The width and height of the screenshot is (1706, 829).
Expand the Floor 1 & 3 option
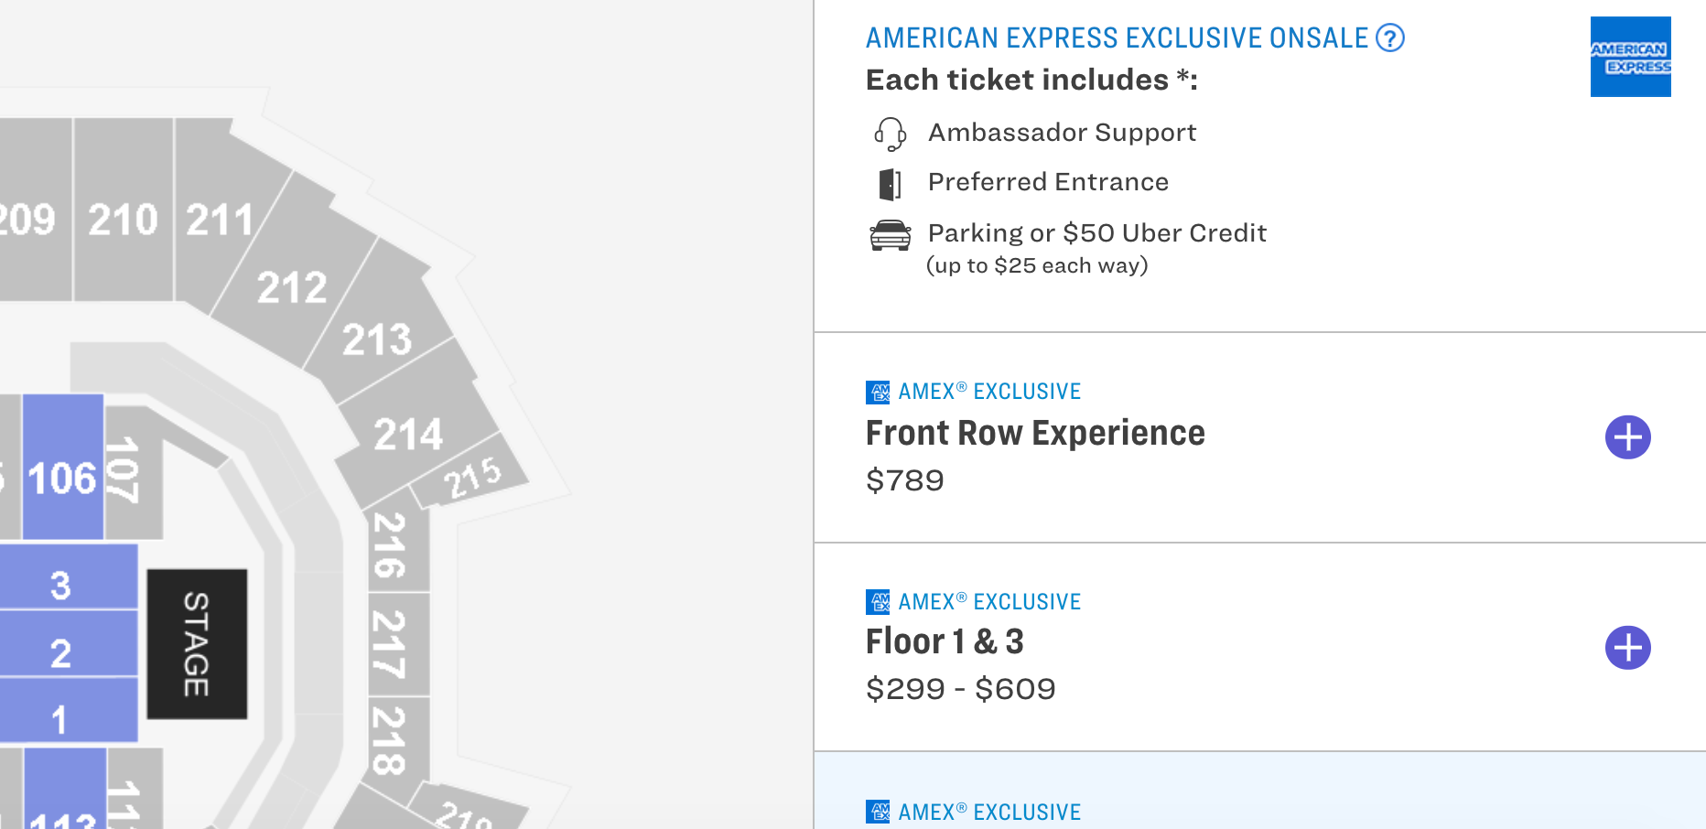tap(1627, 648)
